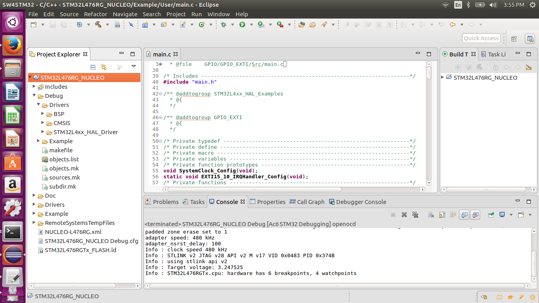The image size is (539, 303).
Task: Switch to the Call Graph tab
Action: click(307, 202)
